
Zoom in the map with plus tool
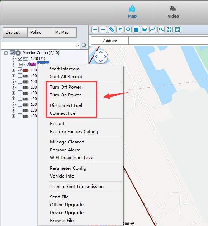pyautogui.click(x=95, y=29)
